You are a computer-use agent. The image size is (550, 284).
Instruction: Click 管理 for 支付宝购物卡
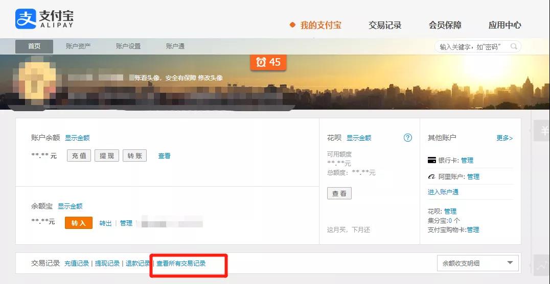click(x=473, y=230)
